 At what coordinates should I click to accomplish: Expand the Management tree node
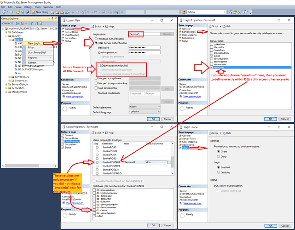(6, 92)
